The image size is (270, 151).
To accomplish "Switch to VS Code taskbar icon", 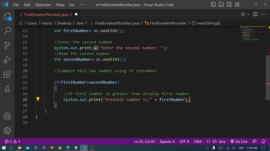I will 84,148.
